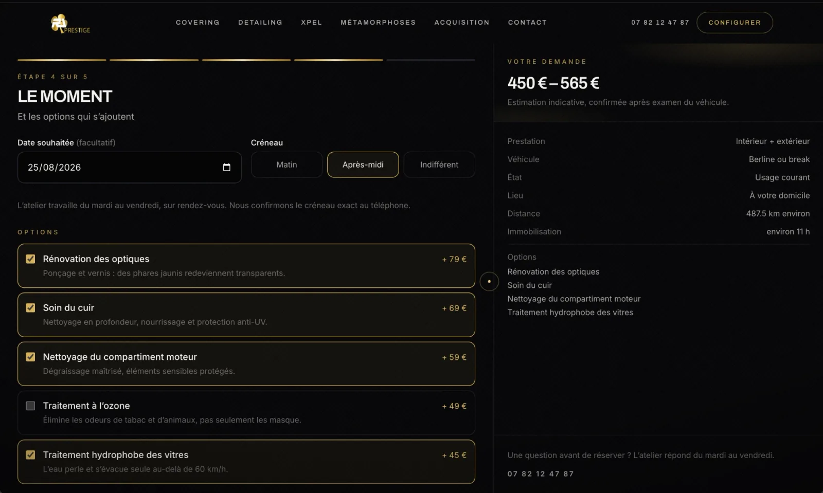The height and width of the screenshot is (493, 823).
Task: Enable Traitement à l'ozone option
Action: pyautogui.click(x=30, y=406)
